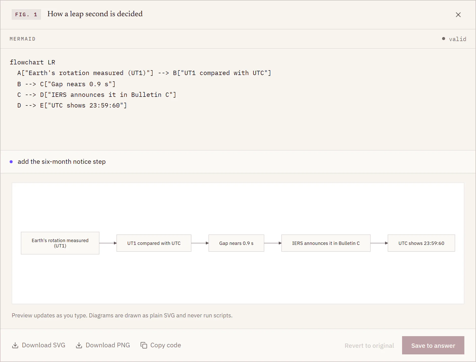
Task: Click the 'add the six-month notice step' prompt field
Action: click(238, 162)
